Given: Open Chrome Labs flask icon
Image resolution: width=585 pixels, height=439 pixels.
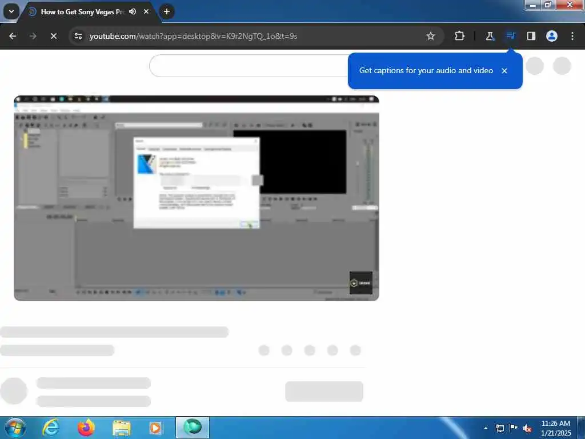Looking at the screenshot, I should coord(490,36).
